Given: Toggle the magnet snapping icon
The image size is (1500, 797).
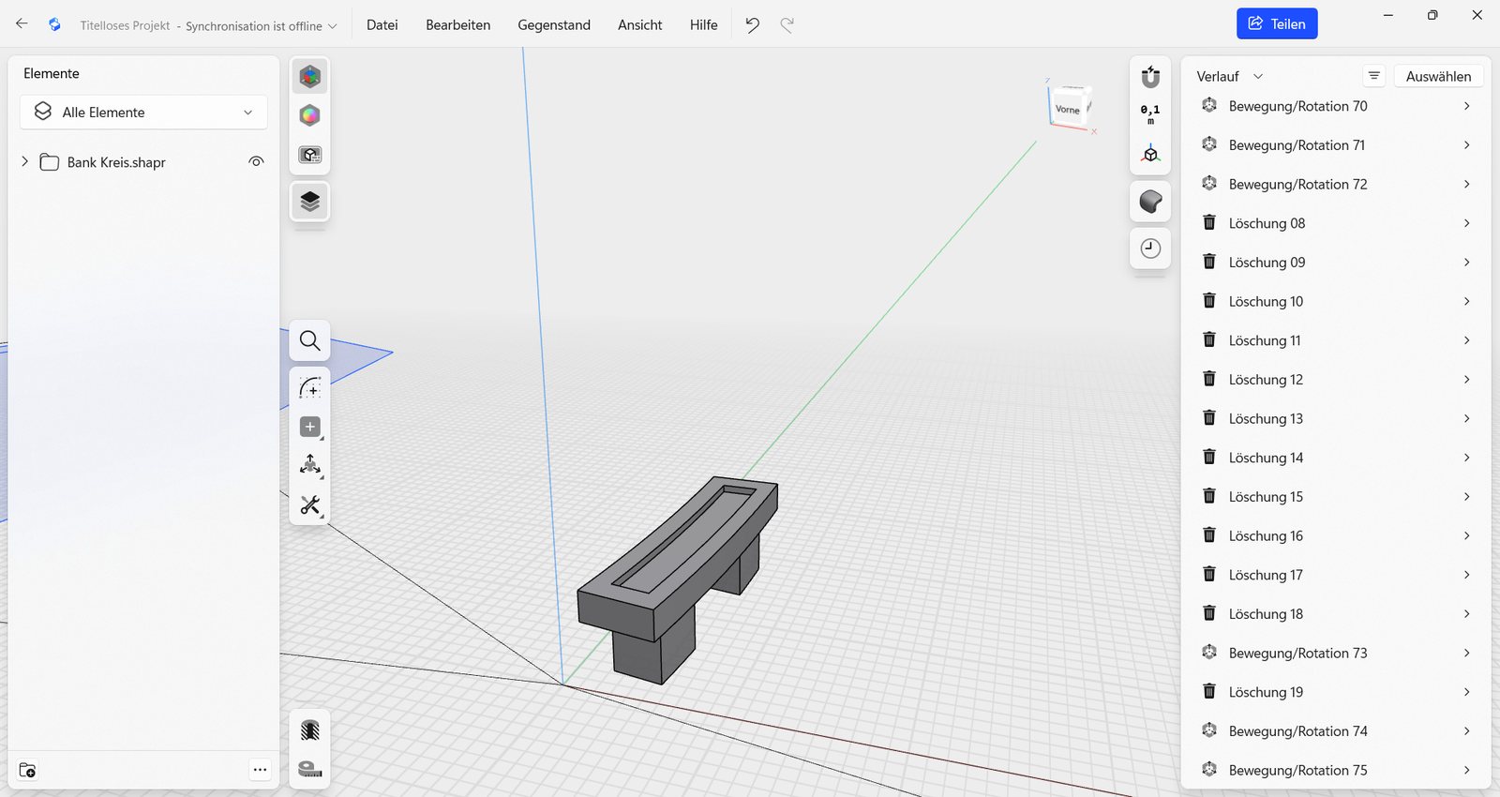Looking at the screenshot, I should [x=1150, y=76].
